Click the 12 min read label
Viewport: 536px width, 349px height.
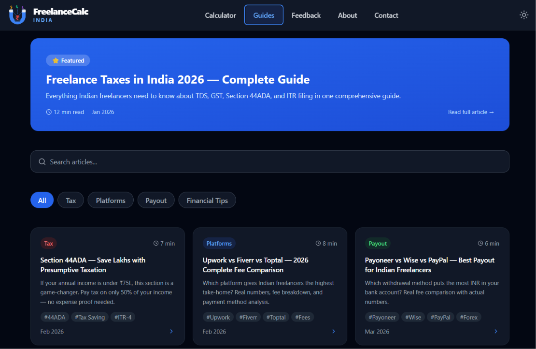click(x=69, y=112)
